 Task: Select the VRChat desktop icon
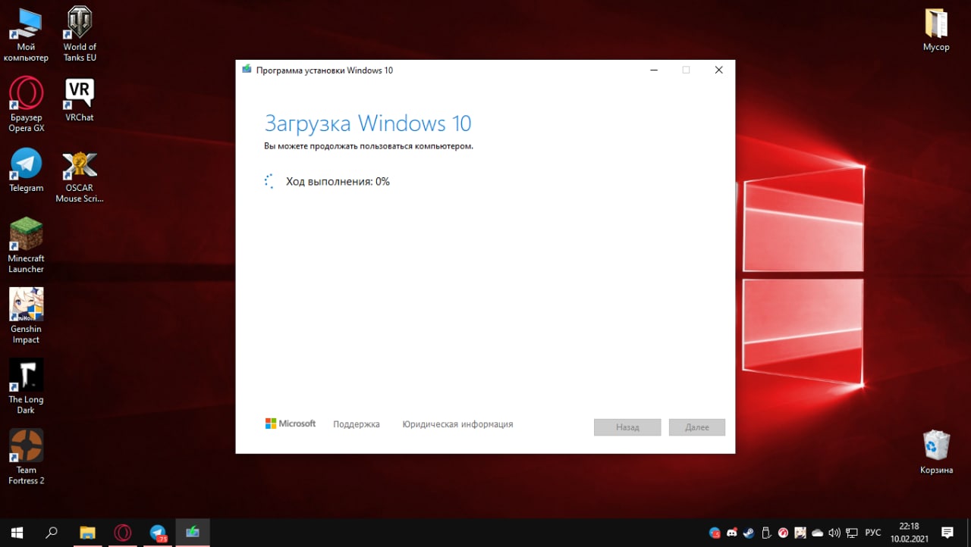tap(80, 99)
